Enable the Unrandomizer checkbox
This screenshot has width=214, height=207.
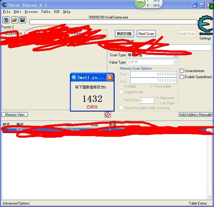pyautogui.click(x=181, y=71)
